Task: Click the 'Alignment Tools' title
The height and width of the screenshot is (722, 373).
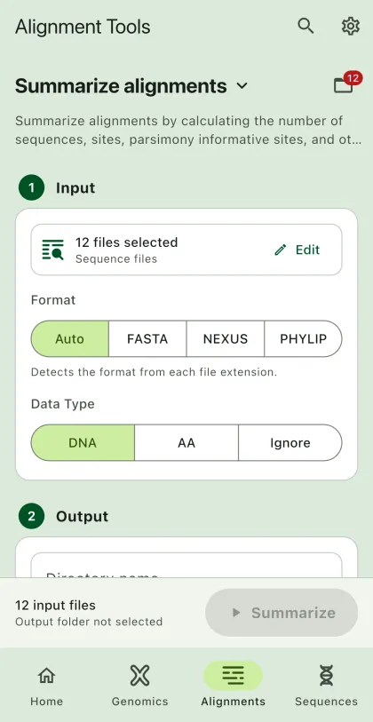Action: [83, 27]
